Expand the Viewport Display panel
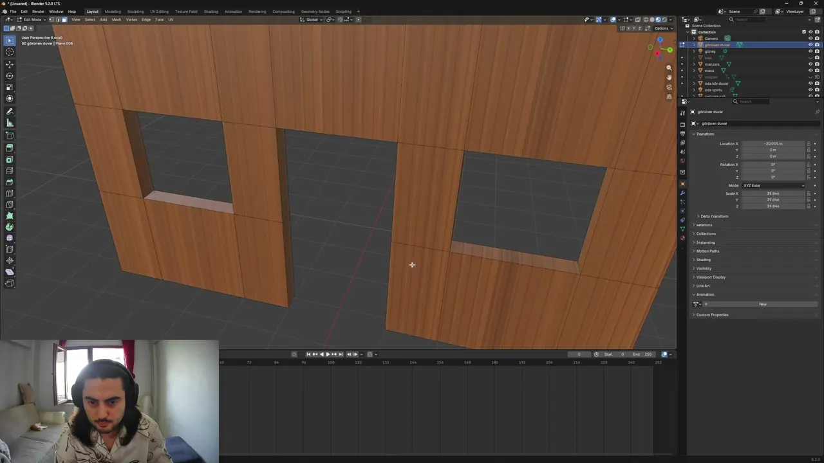 tap(711, 277)
